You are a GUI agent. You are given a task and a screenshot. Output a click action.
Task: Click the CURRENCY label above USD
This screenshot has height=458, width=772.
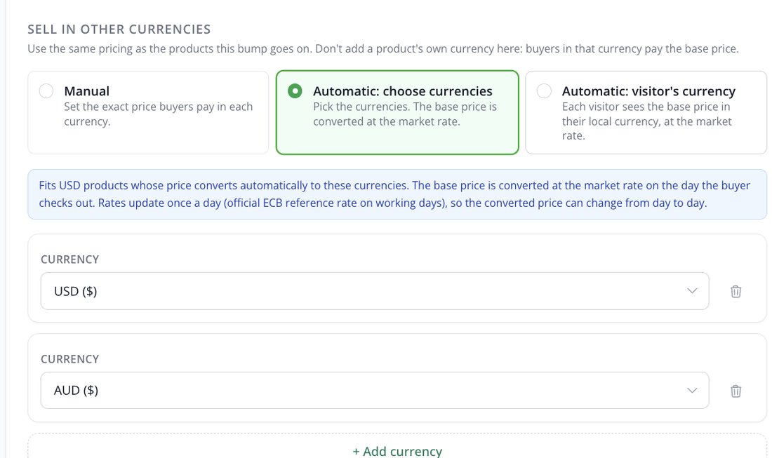(x=70, y=260)
